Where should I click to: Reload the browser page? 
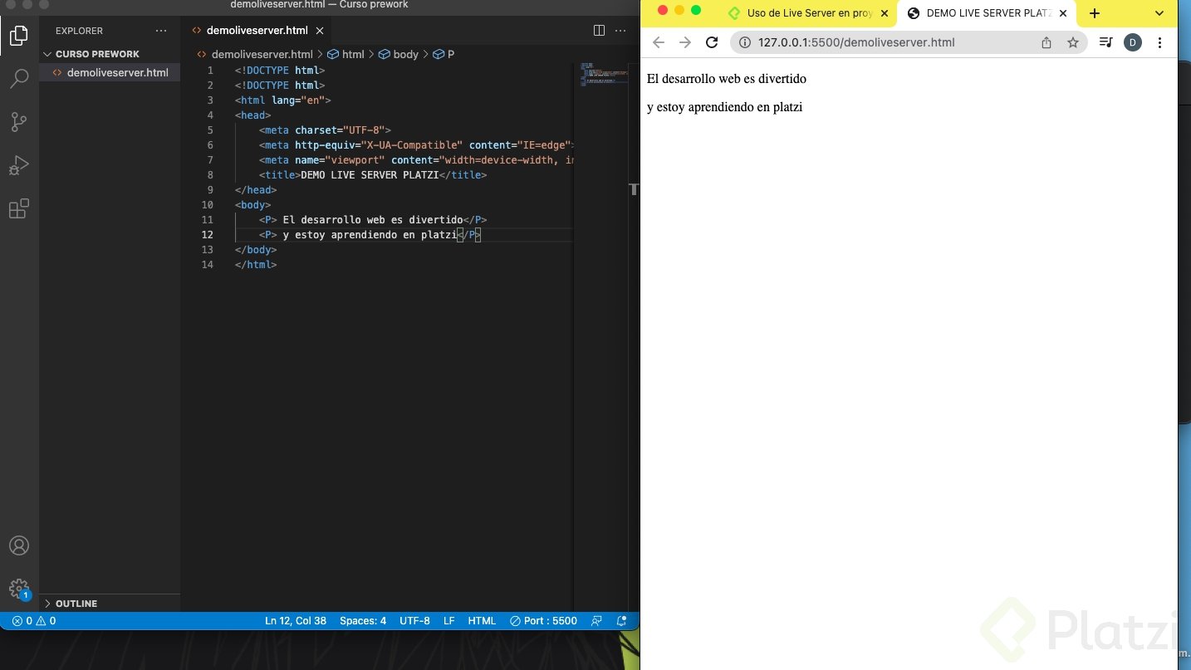point(711,42)
